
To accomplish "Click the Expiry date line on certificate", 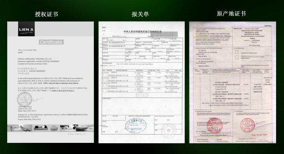I will (29, 120).
